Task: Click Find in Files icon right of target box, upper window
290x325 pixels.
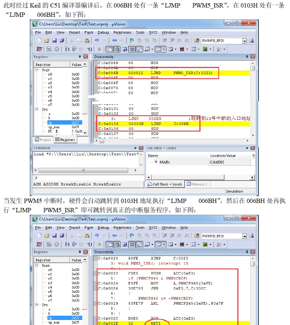Action: [x=251, y=40]
